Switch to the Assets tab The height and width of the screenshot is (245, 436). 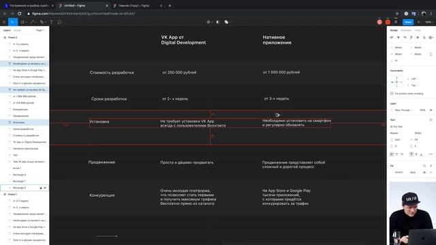[x=17, y=30]
